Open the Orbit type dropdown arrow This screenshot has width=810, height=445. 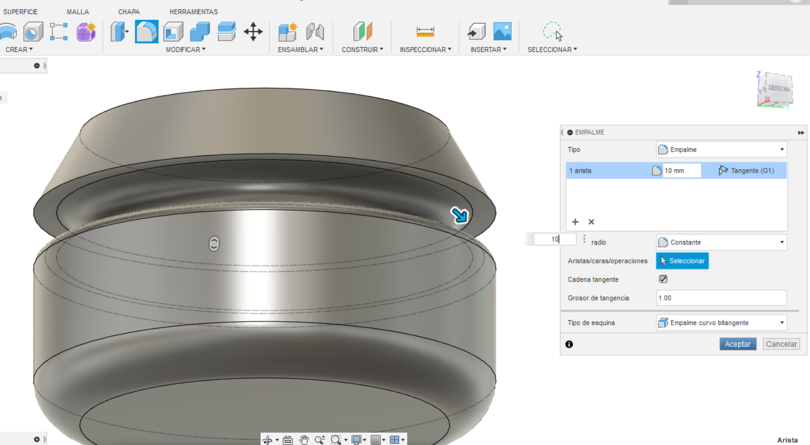pyautogui.click(x=277, y=440)
